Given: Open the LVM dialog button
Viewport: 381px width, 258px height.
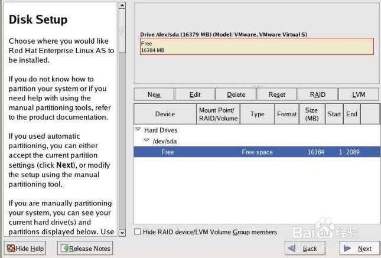Looking at the screenshot, I should click(359, 94).
